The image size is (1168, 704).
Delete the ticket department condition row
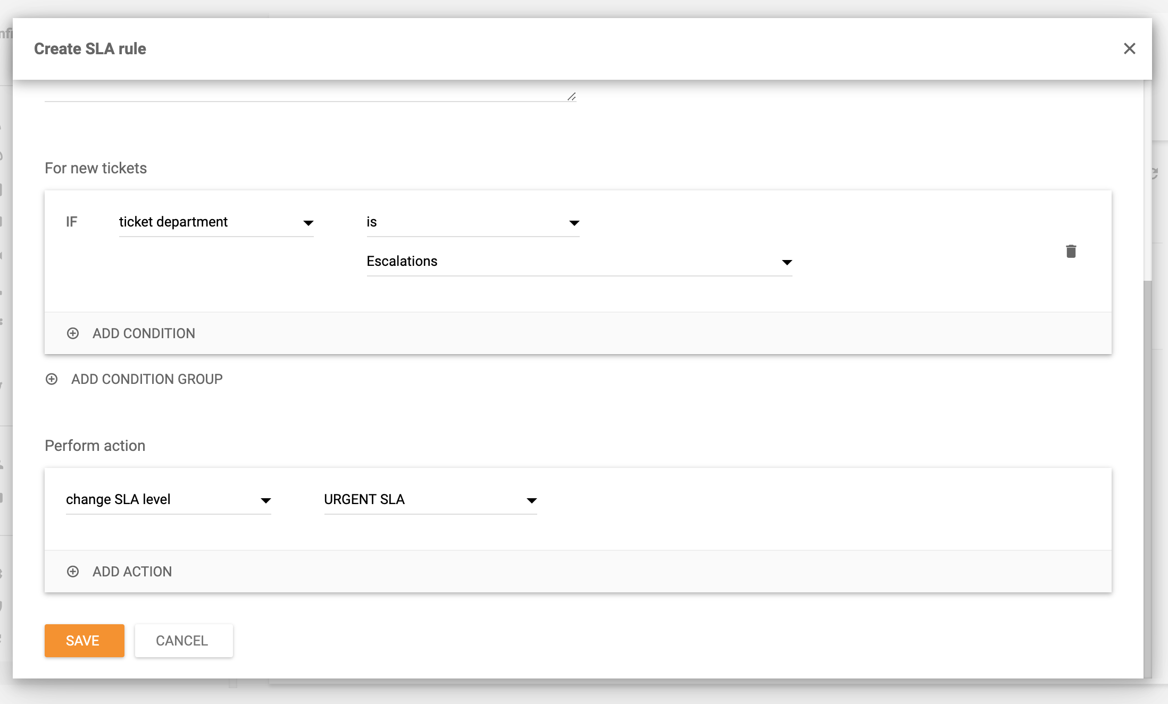coord(1071,250)
